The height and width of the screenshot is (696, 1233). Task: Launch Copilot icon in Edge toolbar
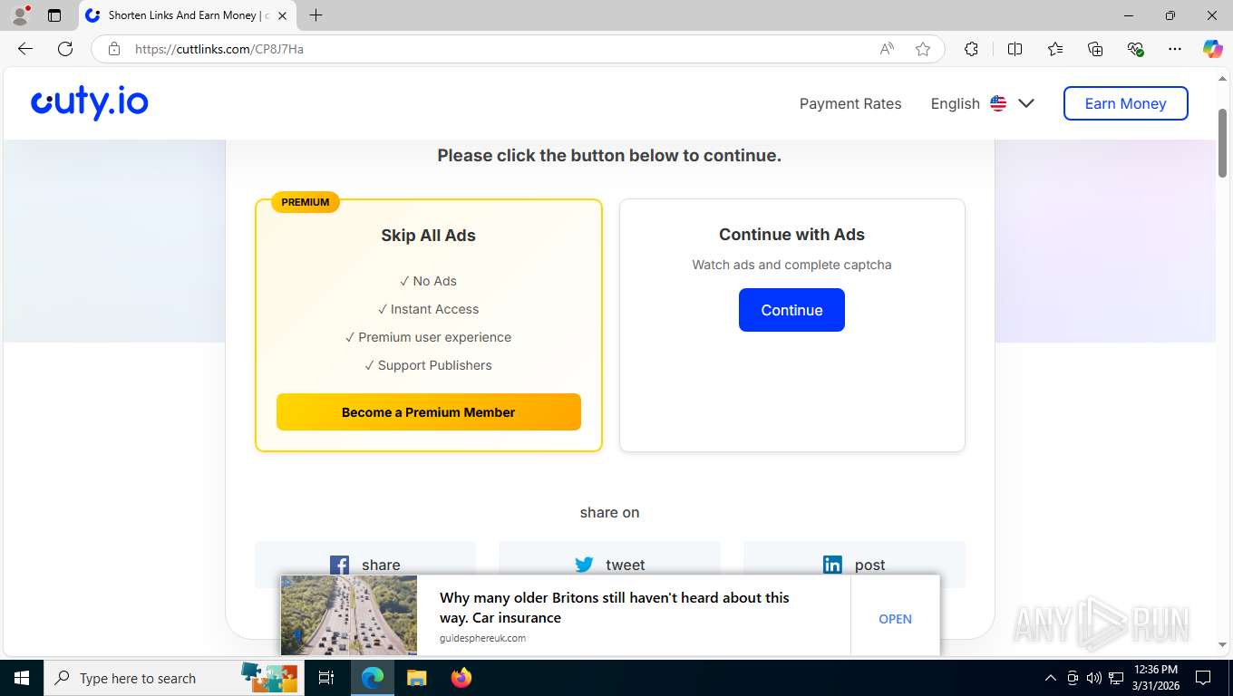(x=1212, y=49)
